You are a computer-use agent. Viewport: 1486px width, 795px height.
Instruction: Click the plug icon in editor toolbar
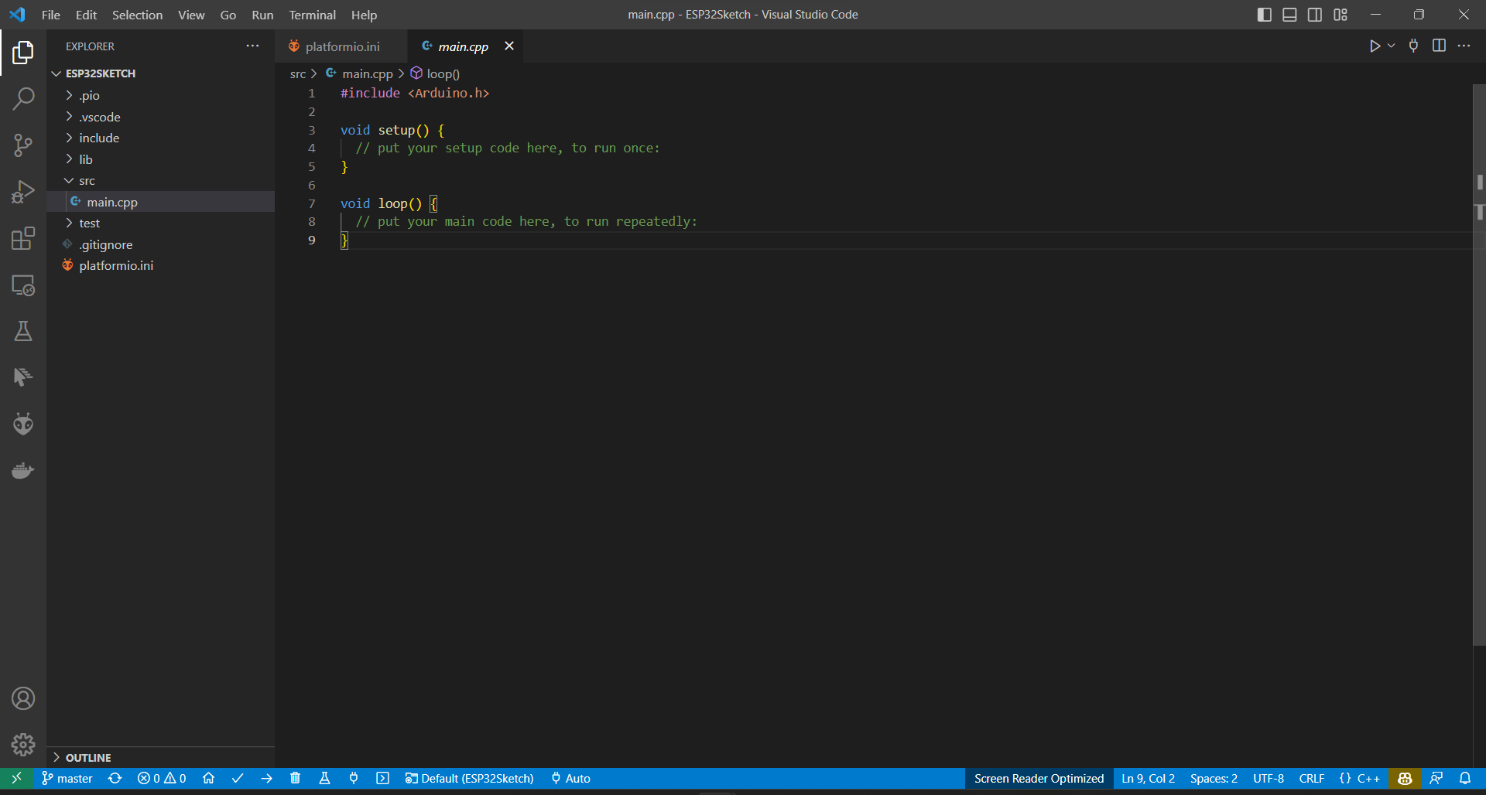point(1413,46)
